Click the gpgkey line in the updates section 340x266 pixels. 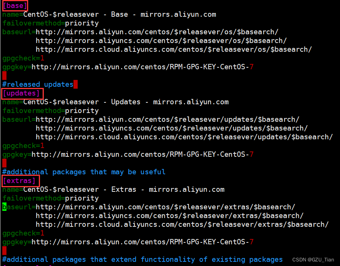pos(128,155)
